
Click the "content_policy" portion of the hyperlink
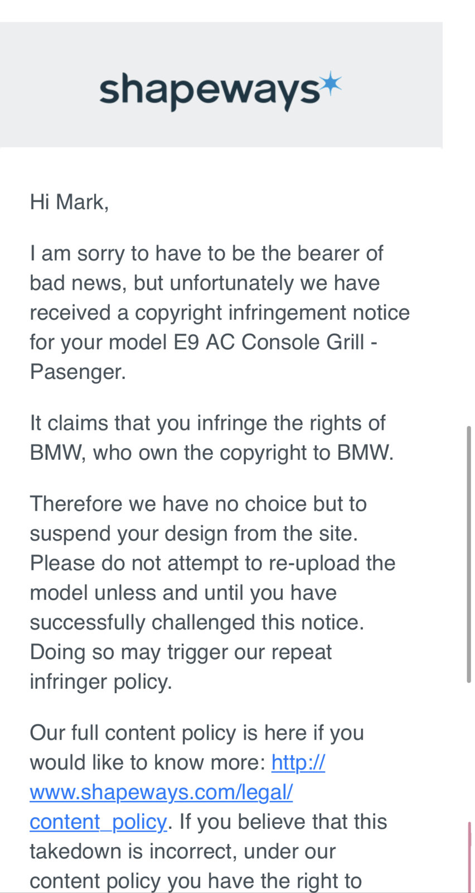click(x=98, y=822)
